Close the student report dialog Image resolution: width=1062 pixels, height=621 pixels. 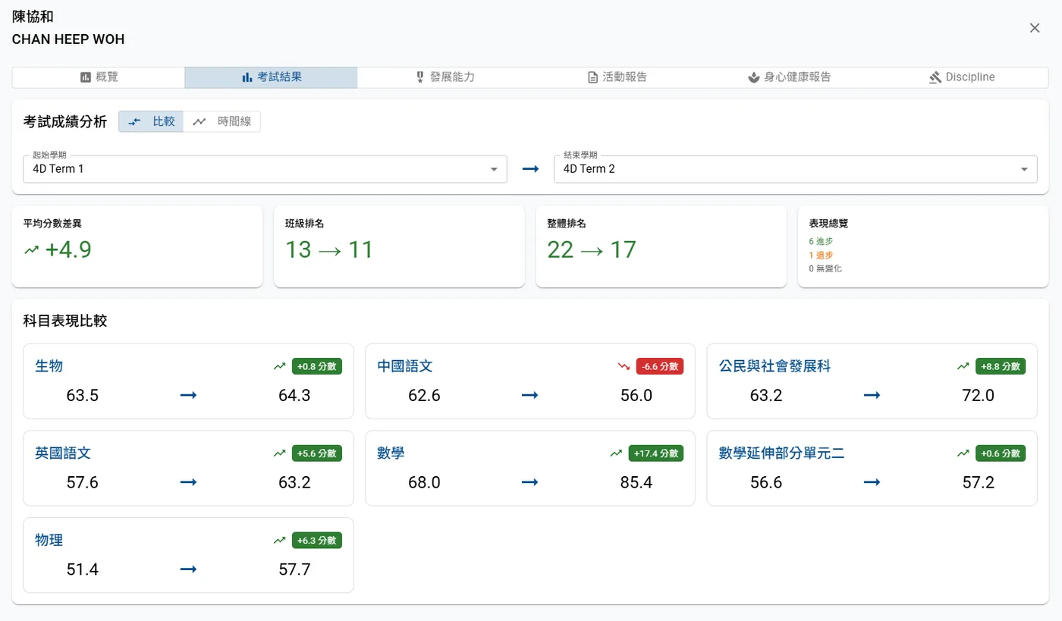1035,28
